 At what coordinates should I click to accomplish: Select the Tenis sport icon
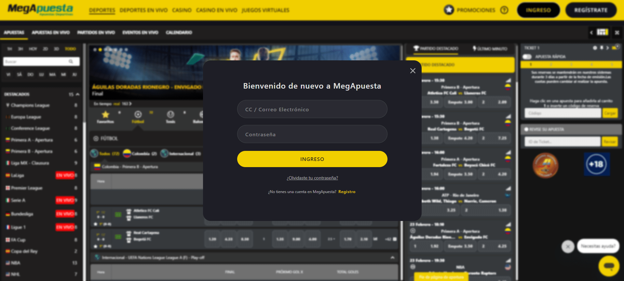pyautogui.click(x=170, y=114)
